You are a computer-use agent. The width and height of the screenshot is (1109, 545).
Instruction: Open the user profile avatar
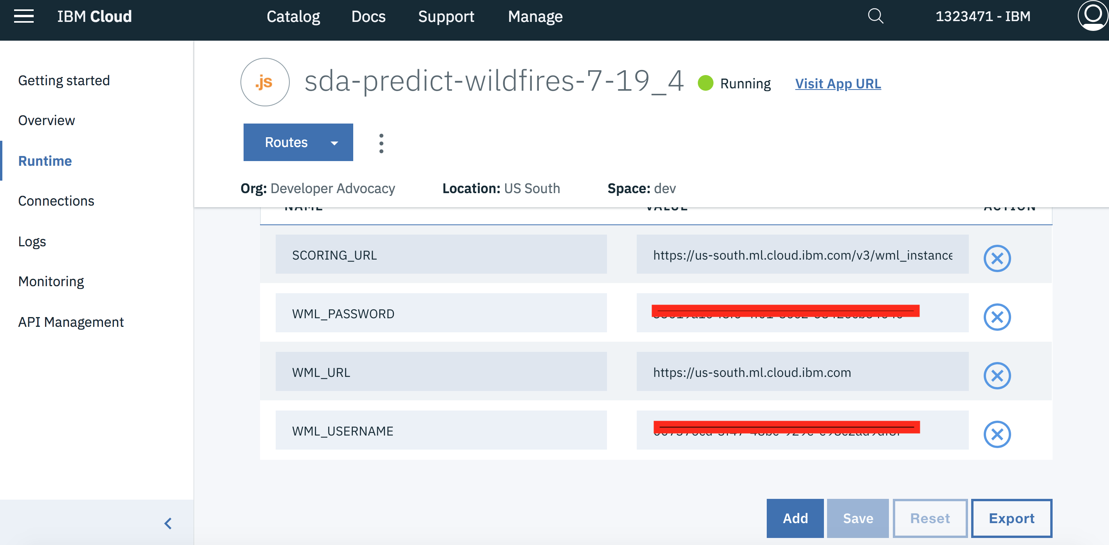[1092, 16]
